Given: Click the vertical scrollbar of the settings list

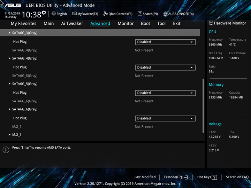Looking at the screenshot, I should pos(203,106).
